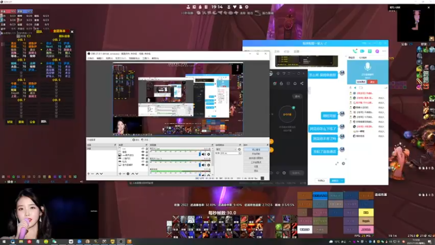Click share icon in dark window toolbar
This screenshot has height=245, width=435.
302,84
